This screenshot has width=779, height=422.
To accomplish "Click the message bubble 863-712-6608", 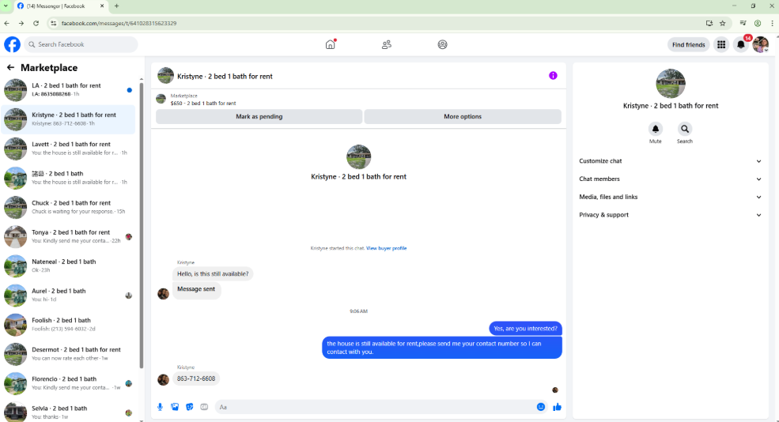I will click(196, 379).
